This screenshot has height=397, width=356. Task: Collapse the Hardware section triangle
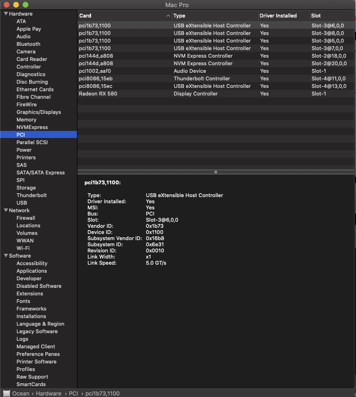[x=6, y=14]
